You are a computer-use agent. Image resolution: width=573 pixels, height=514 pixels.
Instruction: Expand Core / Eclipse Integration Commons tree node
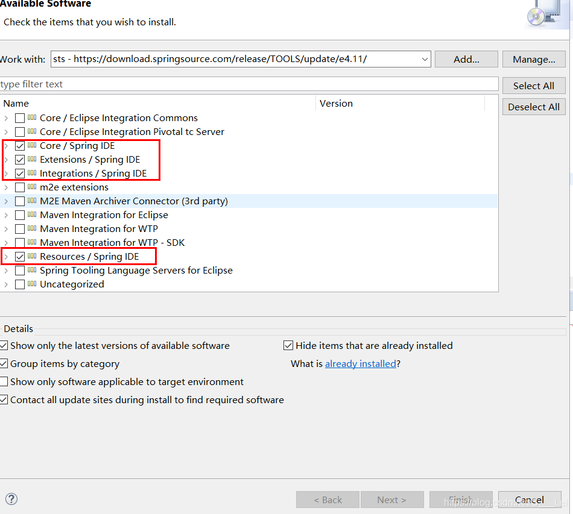[6, 118]
